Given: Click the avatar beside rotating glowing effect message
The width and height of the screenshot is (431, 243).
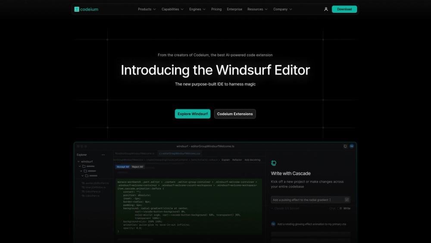Looking at the screenshot, I should 273,224.
